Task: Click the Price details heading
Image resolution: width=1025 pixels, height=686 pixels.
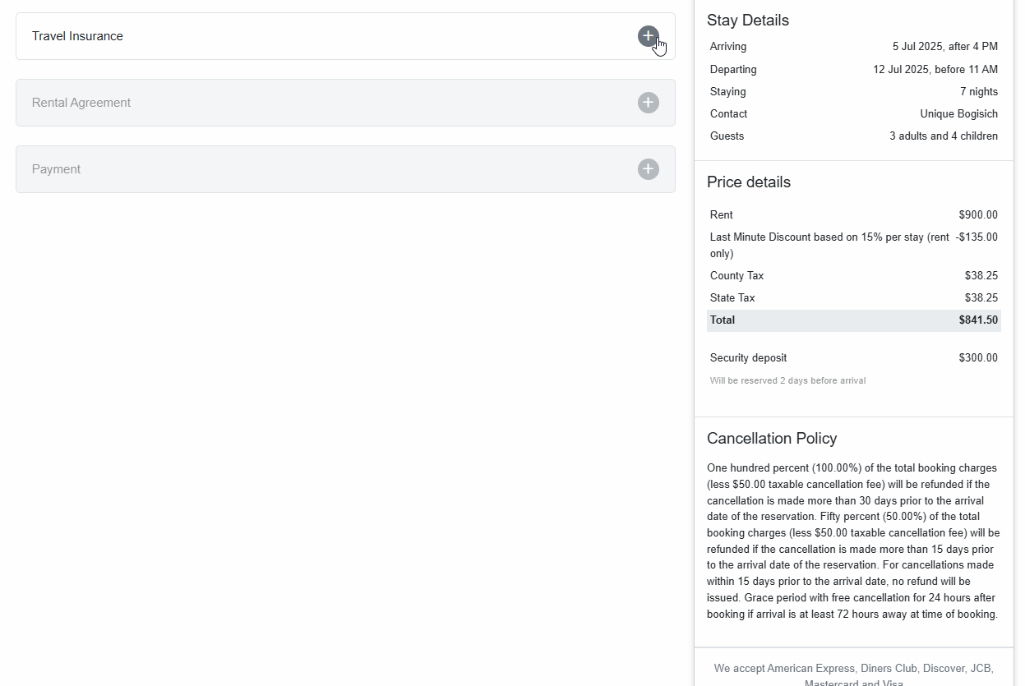Action: click(748, 182)
